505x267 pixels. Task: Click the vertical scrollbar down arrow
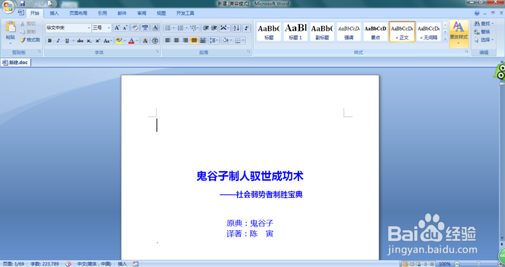(502, 238)
